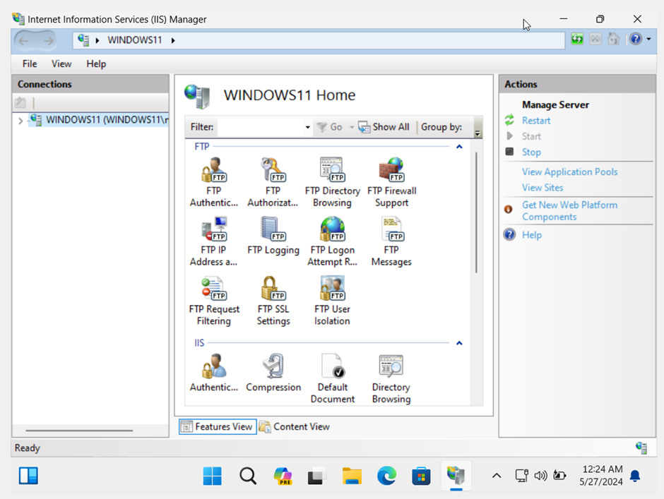Open IIS Directory Browsing feature
Image resolution: width=664 pixels, height=499 pixels.
(391, 378)
